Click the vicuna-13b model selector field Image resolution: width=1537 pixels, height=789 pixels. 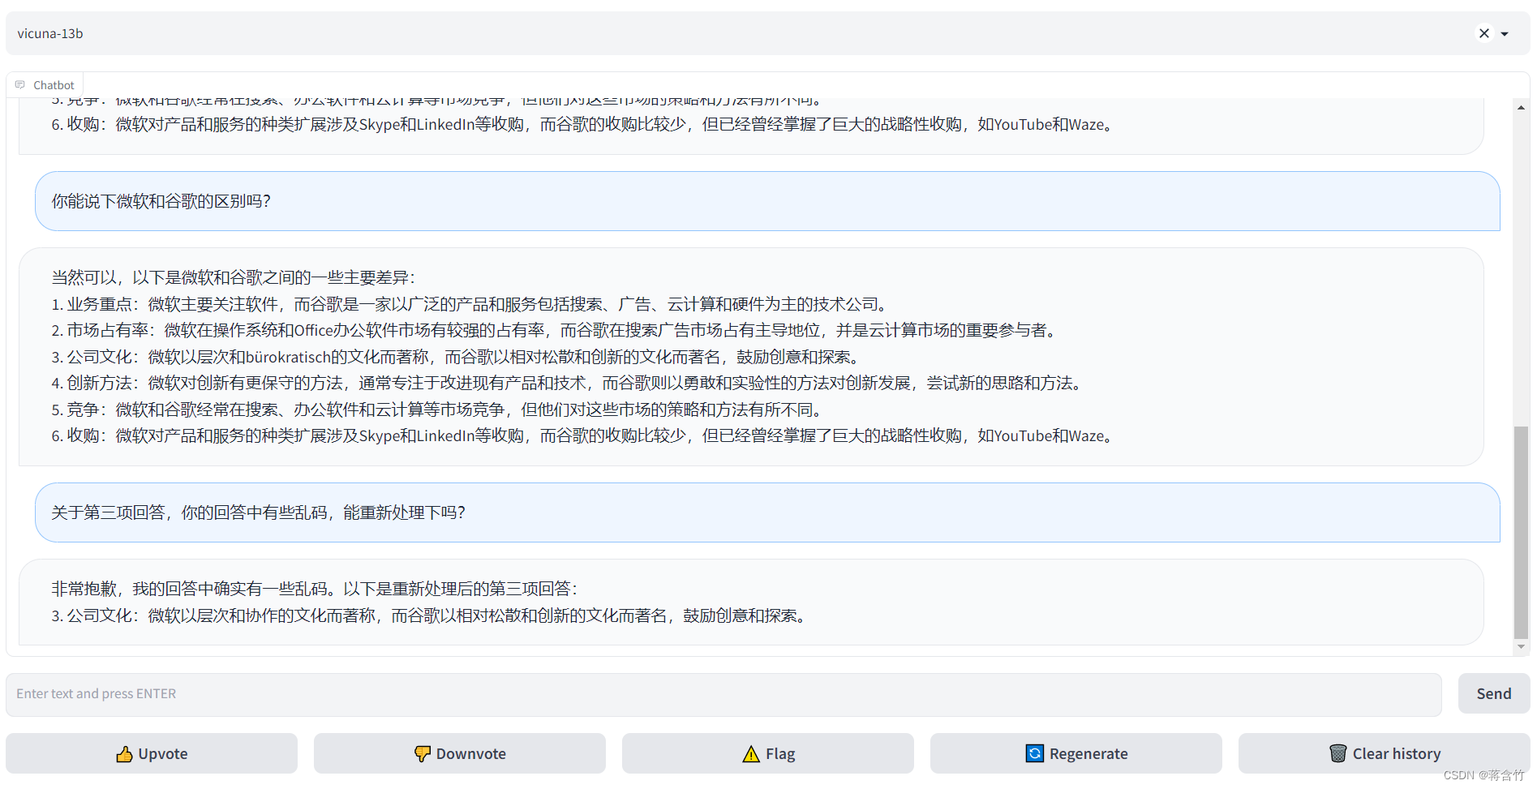point(767,33)
